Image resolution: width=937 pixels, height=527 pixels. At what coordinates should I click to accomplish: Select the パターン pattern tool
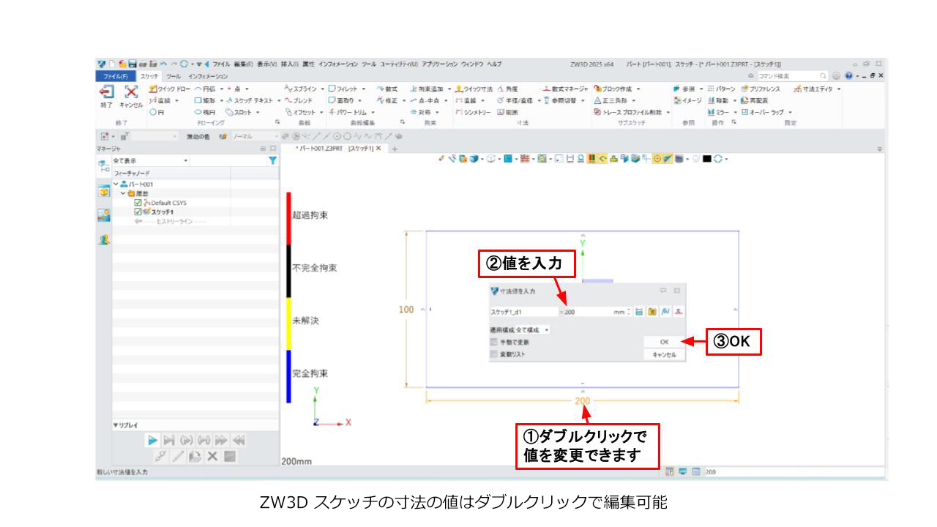coord(720,89)
